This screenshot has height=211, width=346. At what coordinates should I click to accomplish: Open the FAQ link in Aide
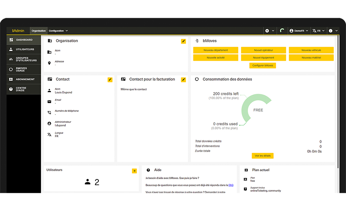coord(231,185)
